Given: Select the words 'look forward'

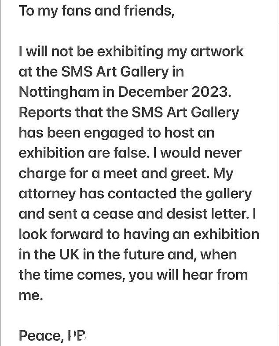Looking at the screenshot, I should tap(61, 234).
